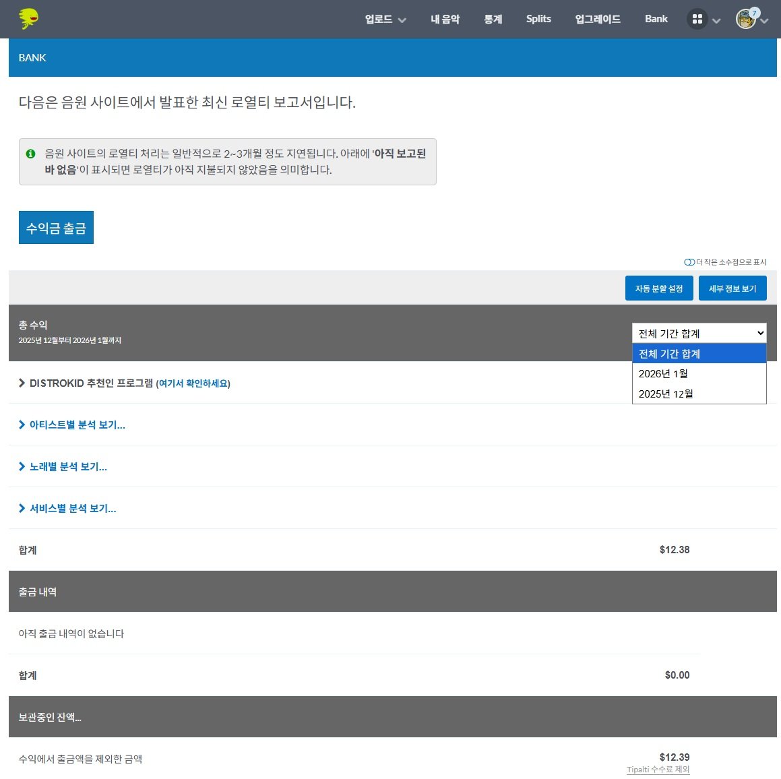
Task: Go to 내 음악 in navigation
Action: point(445,19)
